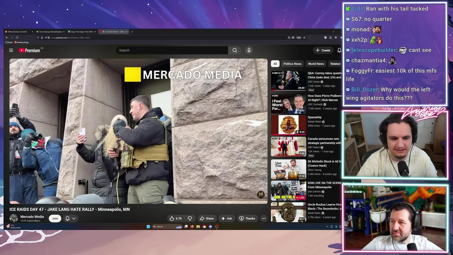Click 'Q&A: Carney takes questions' video title

click(325, 75)
